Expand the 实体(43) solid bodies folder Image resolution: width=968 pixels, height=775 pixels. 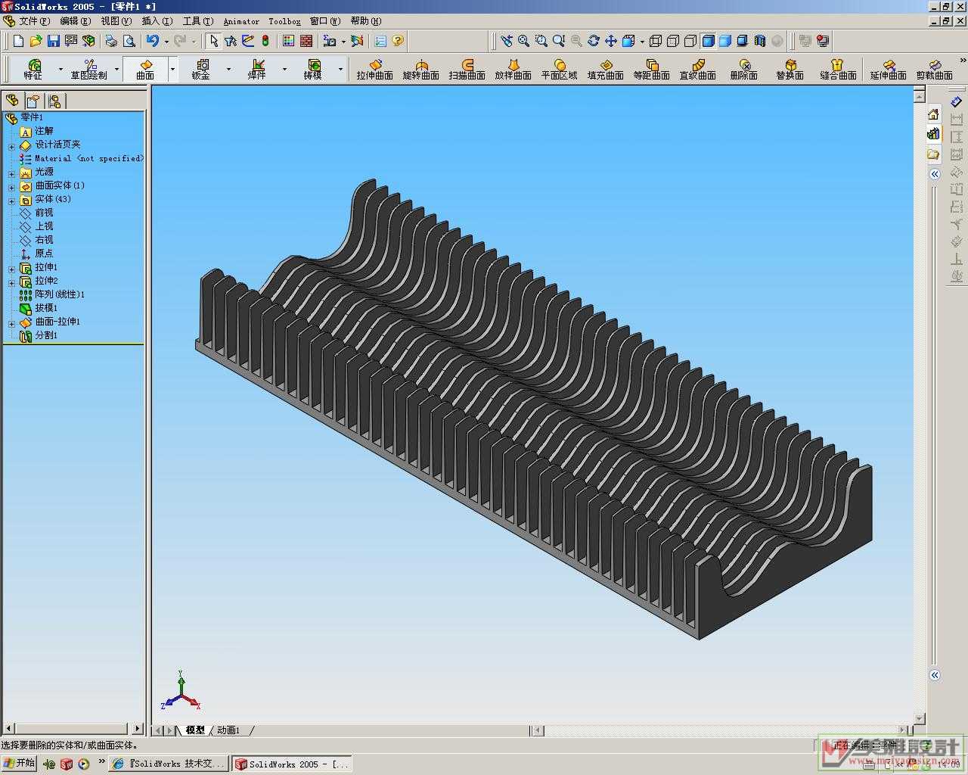pyautogui.click(x=11, y=201)
